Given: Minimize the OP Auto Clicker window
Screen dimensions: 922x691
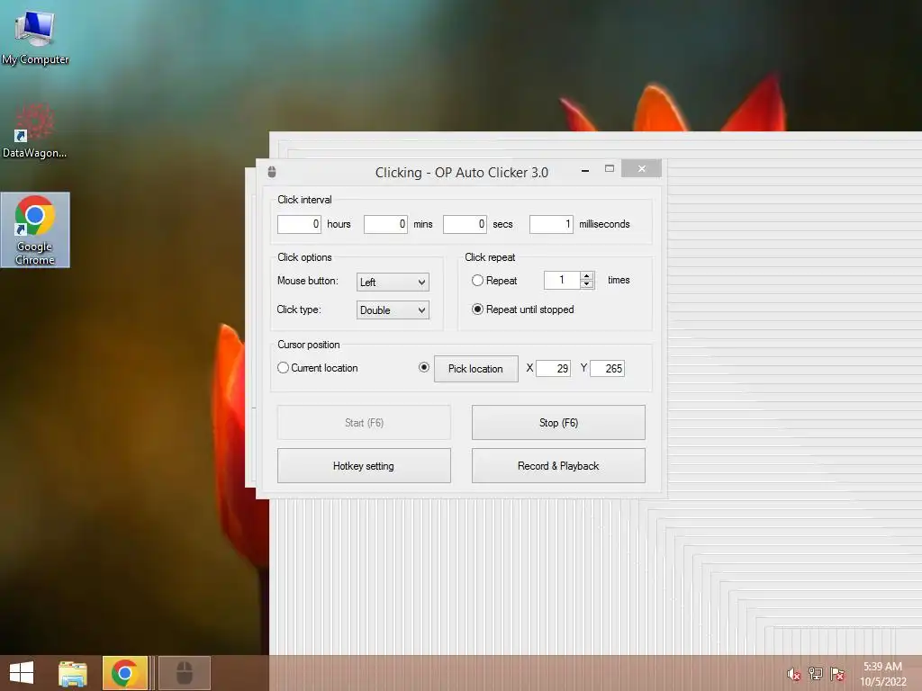Looking at the screenshot, I should pos(585,170).
